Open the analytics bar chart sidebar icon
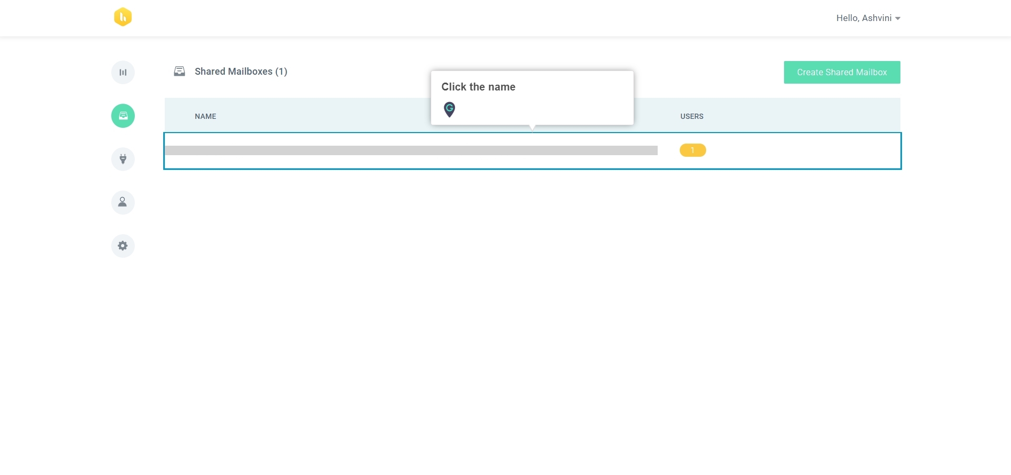 (x=123, y=73)
